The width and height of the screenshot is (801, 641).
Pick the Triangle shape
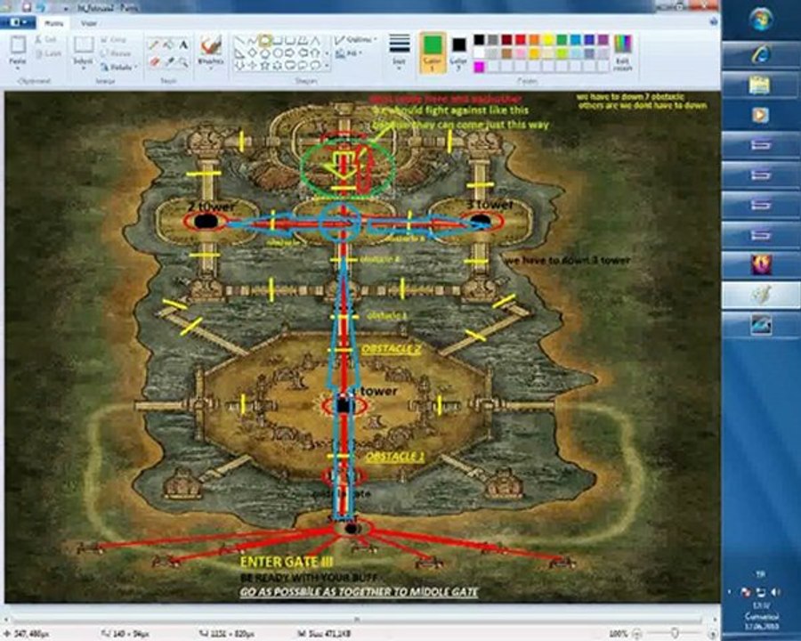coord(316,39)
